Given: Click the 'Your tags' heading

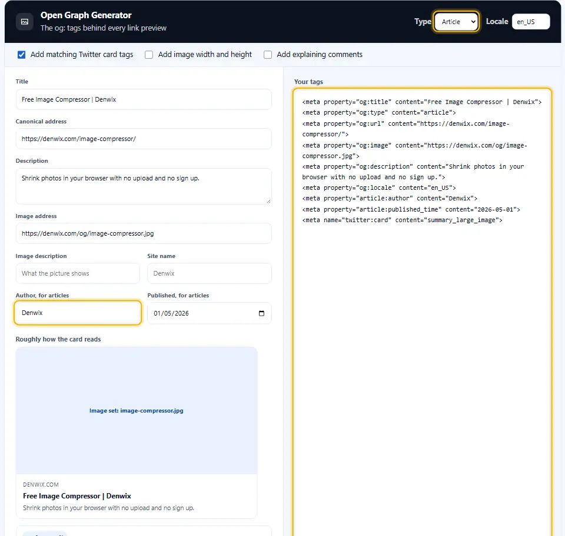Looking at the screenshot, I should pyautogui.click(x=309, y=82).
